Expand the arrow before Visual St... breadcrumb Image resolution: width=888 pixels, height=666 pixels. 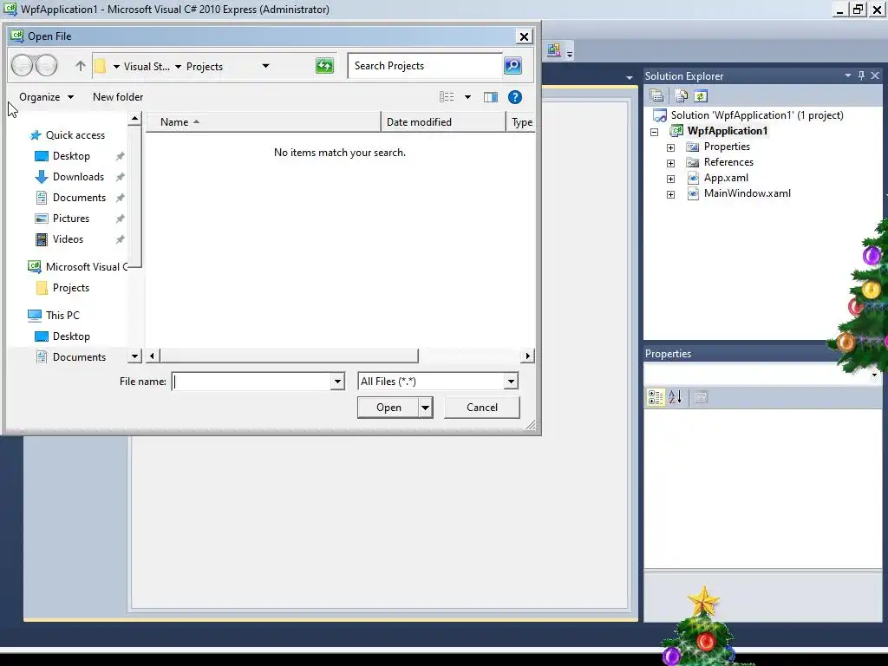pyautogui.click(x=116, y=66)
